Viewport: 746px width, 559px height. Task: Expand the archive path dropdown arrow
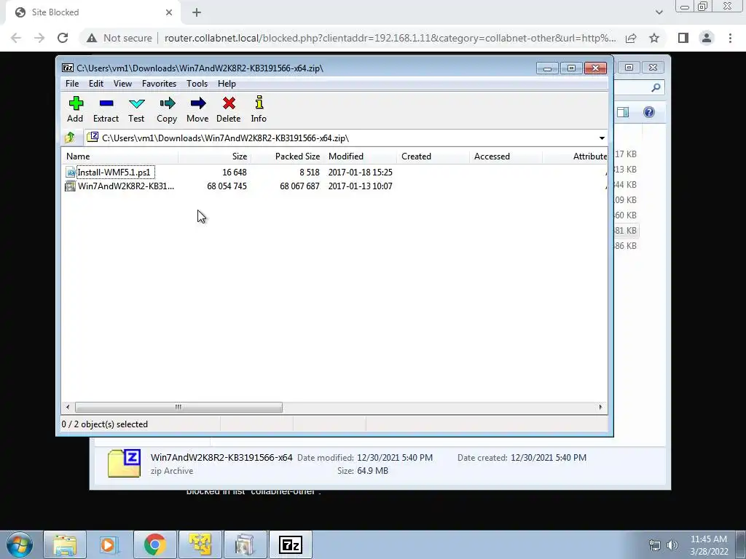pos(602,138)
